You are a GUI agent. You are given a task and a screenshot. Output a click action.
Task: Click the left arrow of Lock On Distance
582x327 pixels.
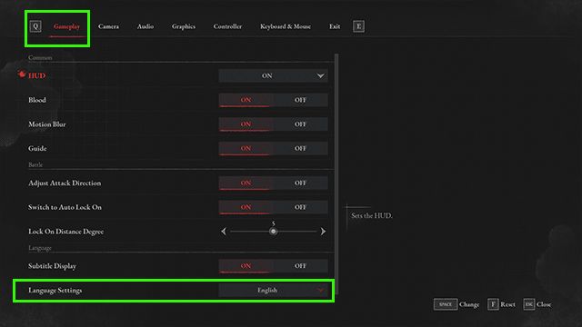tap(224, 232)
